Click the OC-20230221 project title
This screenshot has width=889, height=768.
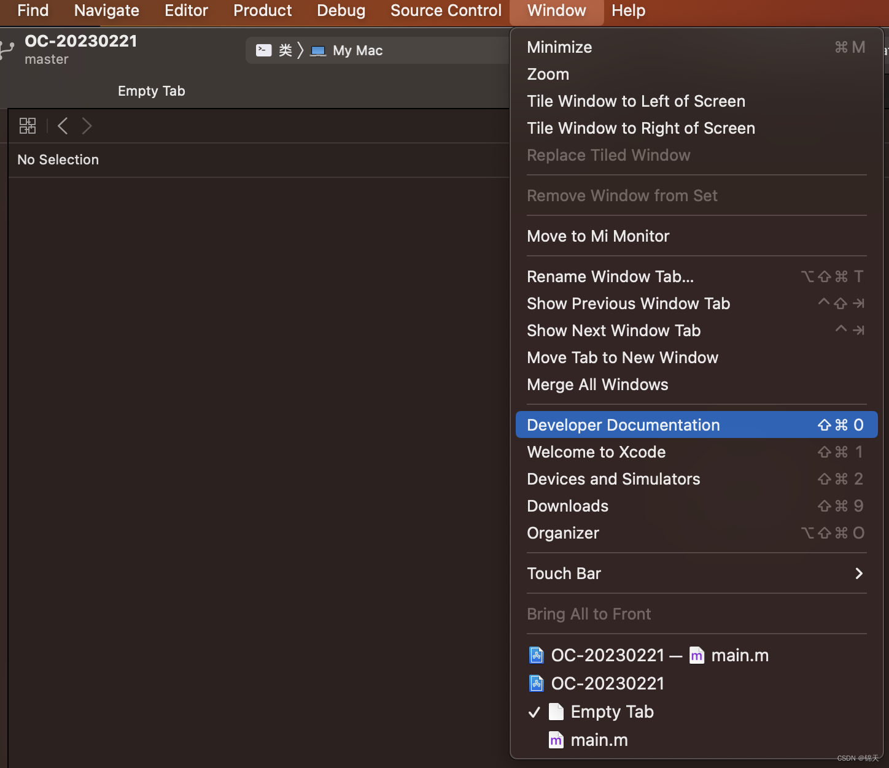click(80, 41)
